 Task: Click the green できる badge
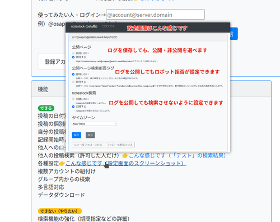[x=46, y=108]
